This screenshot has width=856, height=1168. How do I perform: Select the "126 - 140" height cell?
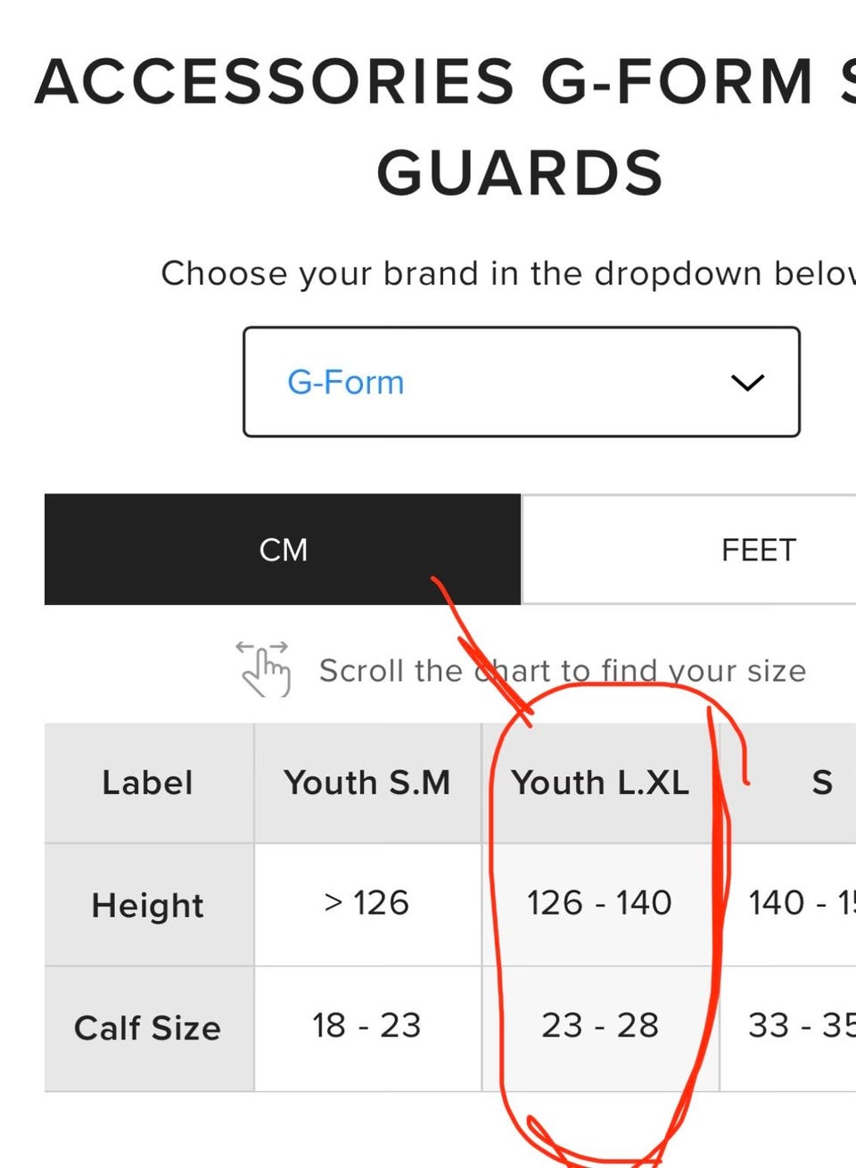[600, 903]
